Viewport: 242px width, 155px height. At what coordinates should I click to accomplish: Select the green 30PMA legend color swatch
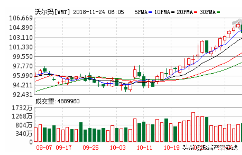[x=218, y=12]
